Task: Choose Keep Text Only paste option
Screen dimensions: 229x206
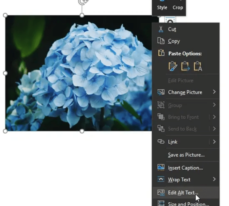Action: point(198,66)
